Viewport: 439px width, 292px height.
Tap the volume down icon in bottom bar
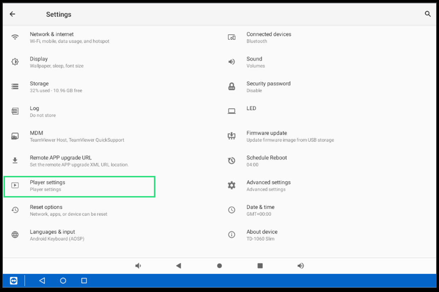click(x=138, y=266)
